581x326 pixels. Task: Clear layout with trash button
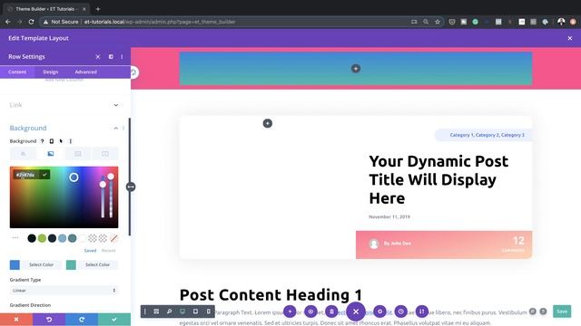click(331, 312)
